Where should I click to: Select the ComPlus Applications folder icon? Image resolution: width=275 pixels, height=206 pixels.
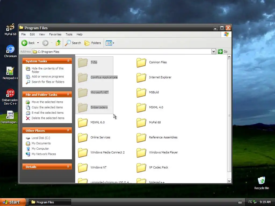83,78
